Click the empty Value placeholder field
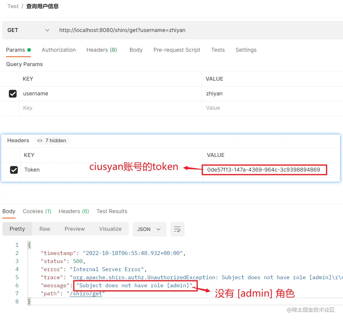343x321 pixels. pyautogui.click(x=272, y=108)
